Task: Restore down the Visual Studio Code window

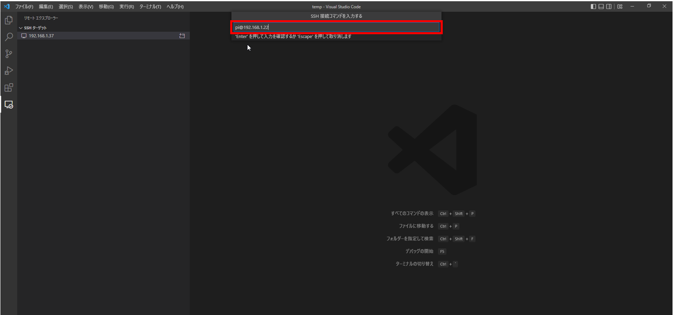Action: tap(649, 7)
